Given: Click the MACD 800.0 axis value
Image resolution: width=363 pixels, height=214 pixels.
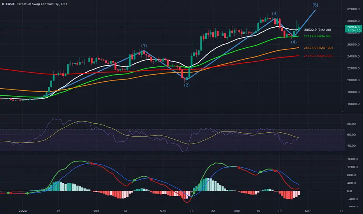Looking at the screenshot, I should click(x=352, y=175).
